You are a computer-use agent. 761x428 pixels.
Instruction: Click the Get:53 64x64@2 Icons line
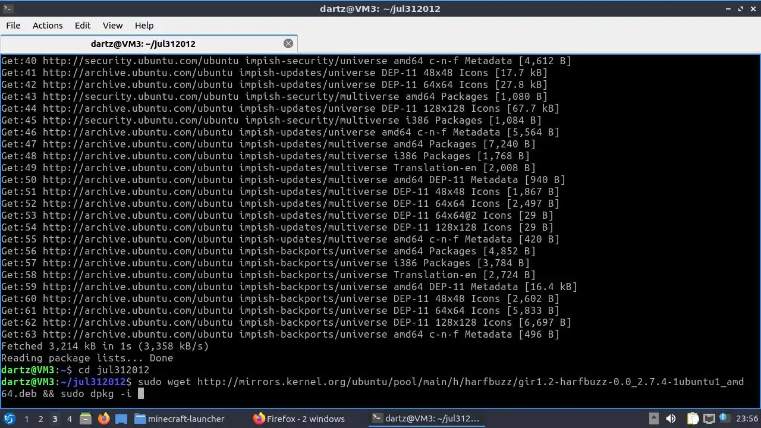point(277,215)
